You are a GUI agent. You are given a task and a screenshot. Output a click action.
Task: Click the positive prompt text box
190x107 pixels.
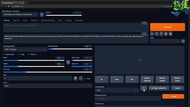pyautogui.click(x=76, y=28)
